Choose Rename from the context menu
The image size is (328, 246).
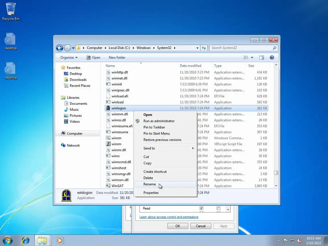point(165,184)
